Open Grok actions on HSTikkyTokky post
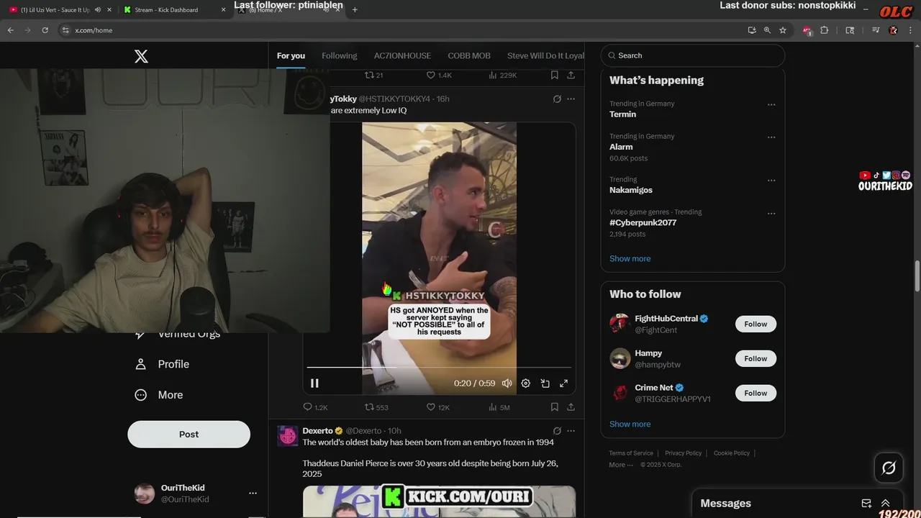 557,99
